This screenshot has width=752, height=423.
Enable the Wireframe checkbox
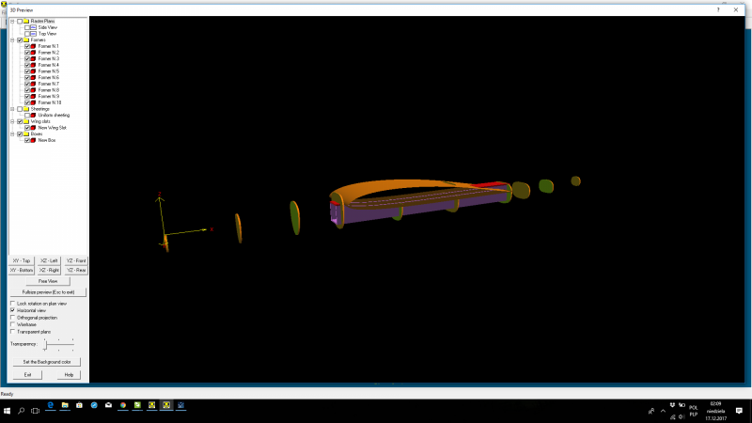point(12,324)
